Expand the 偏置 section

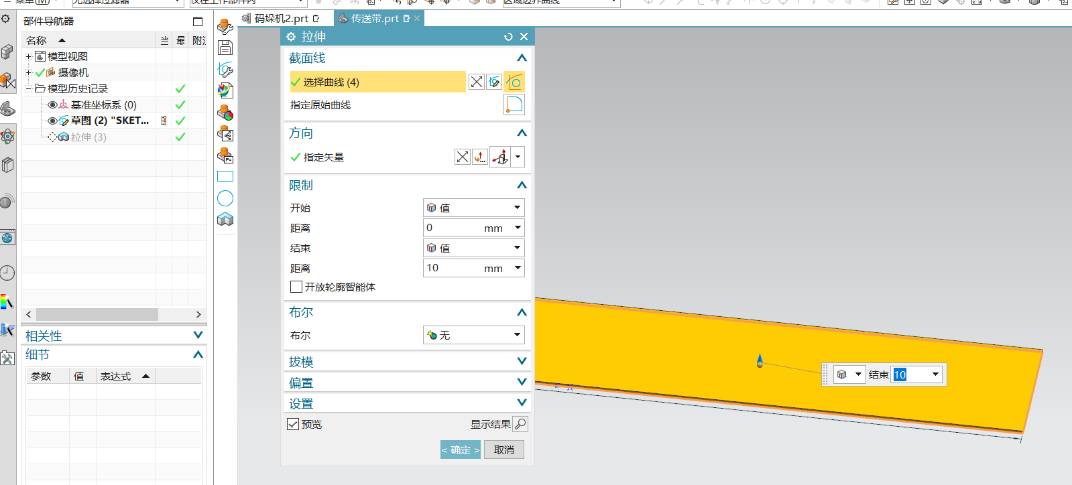pos(522,382)
